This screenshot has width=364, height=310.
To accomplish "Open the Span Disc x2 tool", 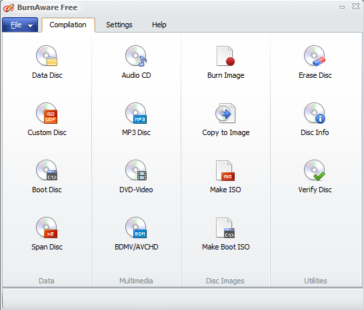I will 47,233.
